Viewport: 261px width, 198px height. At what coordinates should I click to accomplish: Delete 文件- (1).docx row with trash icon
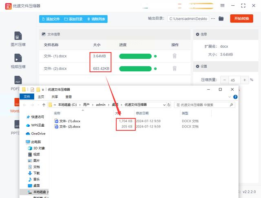point(175,56)
